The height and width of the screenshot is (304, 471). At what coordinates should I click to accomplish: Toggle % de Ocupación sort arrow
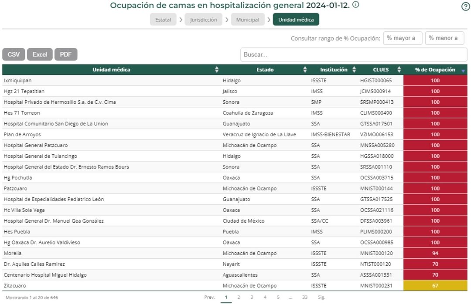[463, 71]
